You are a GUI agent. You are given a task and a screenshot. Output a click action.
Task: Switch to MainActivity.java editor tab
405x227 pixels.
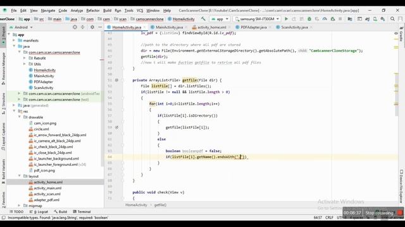click(169, 27)
